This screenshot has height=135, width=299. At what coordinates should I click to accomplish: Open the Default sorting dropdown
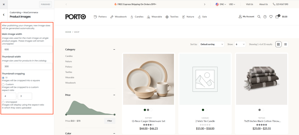pyautogui.click(x=212, y=44)
